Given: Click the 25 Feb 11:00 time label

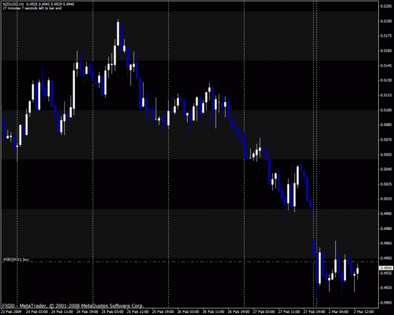Looking at the screenshot, I should [x=137, y=312].
